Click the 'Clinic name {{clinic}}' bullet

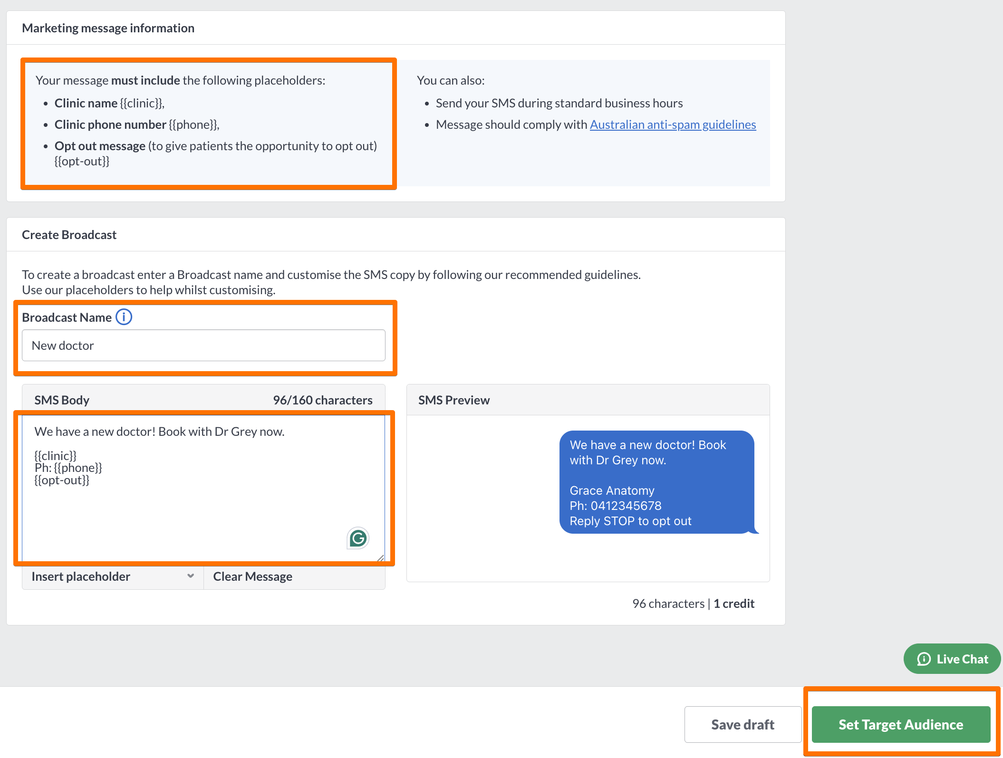tap(109, 103)
